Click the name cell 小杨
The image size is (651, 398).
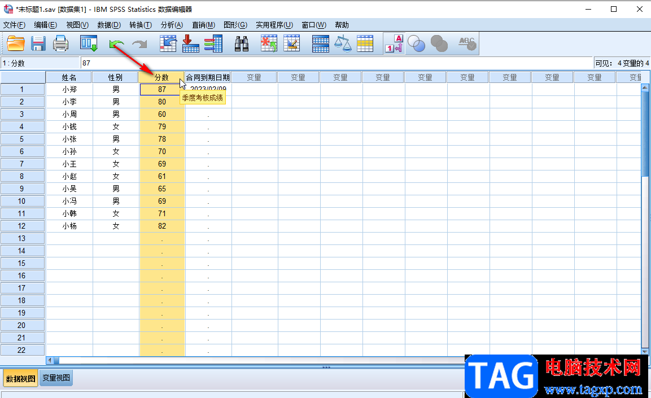69,226
